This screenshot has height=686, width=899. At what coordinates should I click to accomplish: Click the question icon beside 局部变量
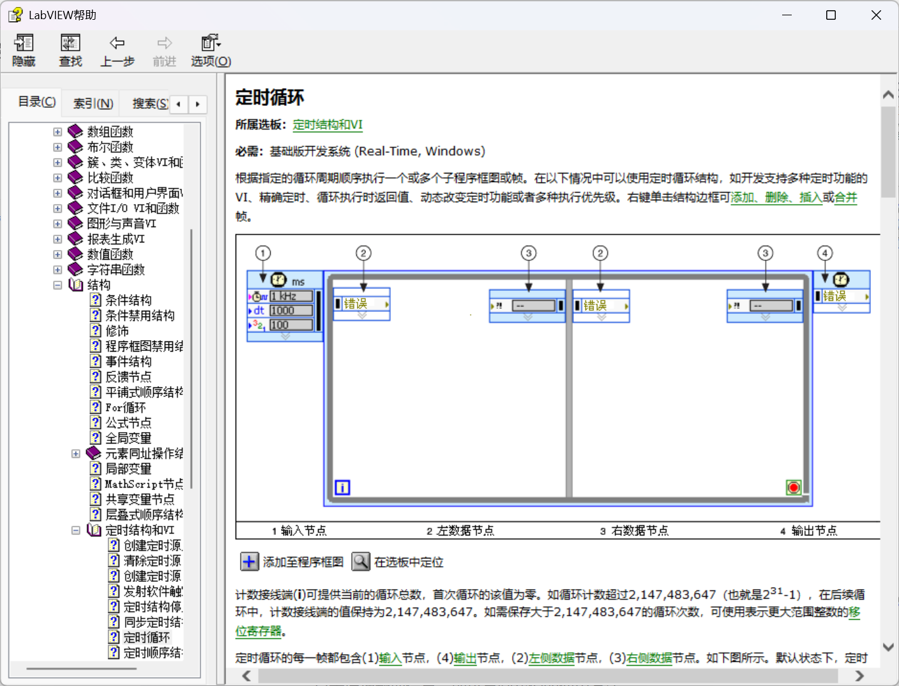[x=96, y=468]
